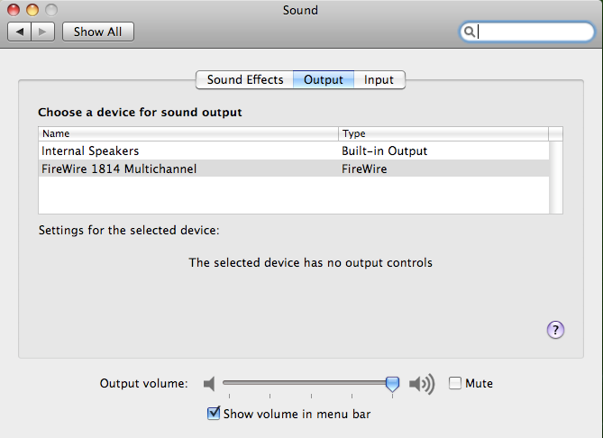Switch to the Sound Effects tab
This screenshot has height=438, width=603.
245,79
